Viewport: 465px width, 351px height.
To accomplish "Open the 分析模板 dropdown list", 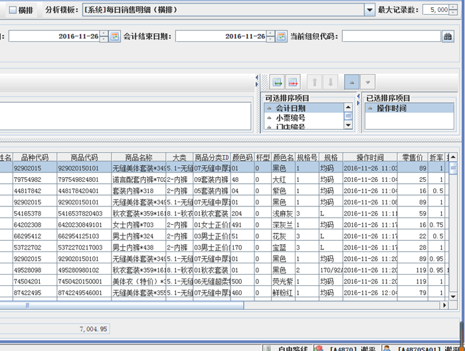I will click(x=369, y=10).
